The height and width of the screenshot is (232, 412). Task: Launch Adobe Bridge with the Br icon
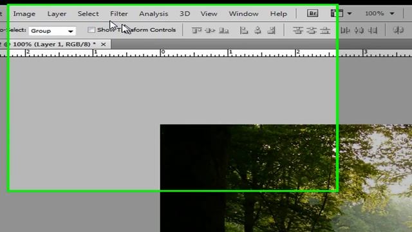point(312,13)
